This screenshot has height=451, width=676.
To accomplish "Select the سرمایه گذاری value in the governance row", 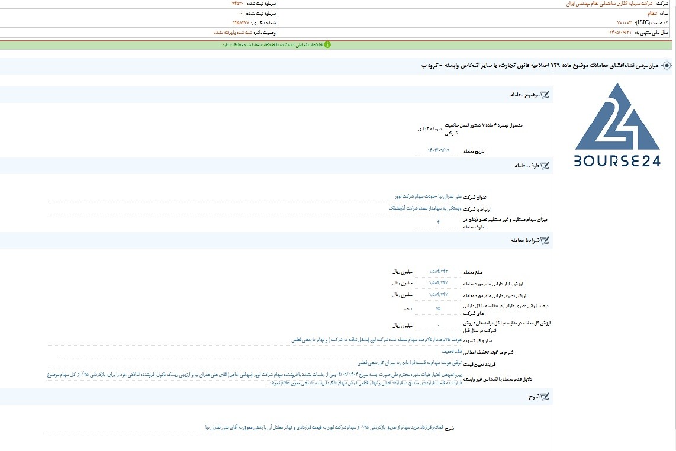I will tap(430, 129).
